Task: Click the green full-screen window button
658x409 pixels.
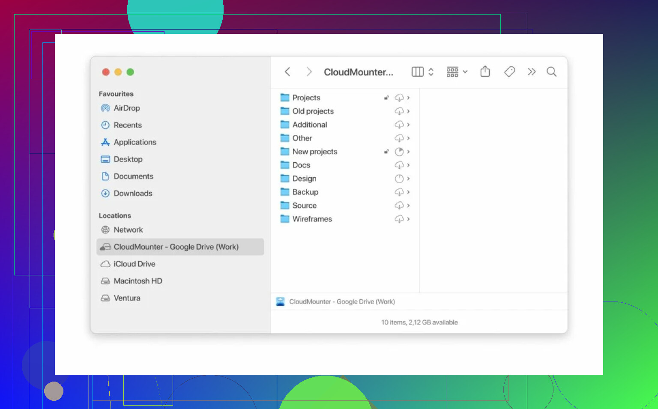Action: pyautogui.click(x=130, y=72)
